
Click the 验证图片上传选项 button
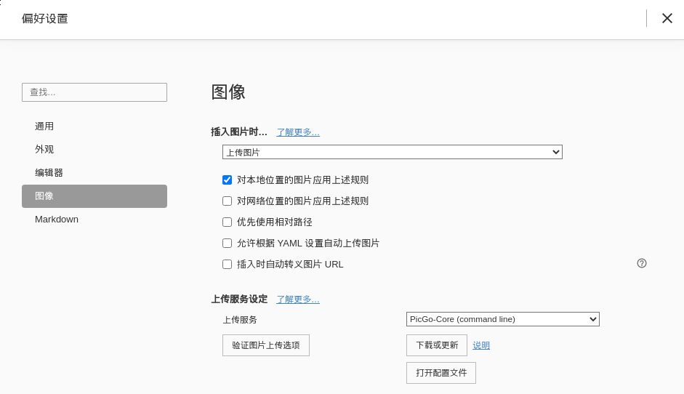(x=266, y=345)
